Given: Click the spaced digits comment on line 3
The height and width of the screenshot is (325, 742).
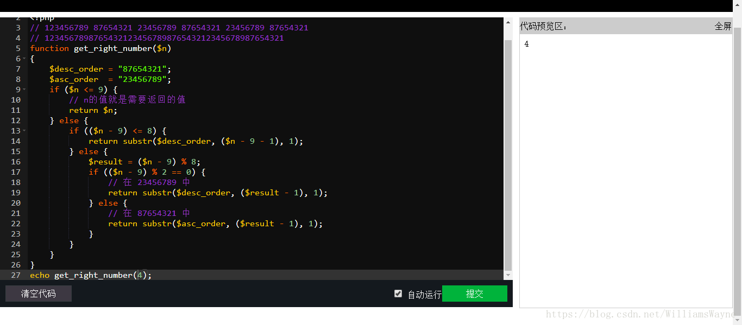Looking at the screenshot, I should pyautogui.click(x=169, y=28).
